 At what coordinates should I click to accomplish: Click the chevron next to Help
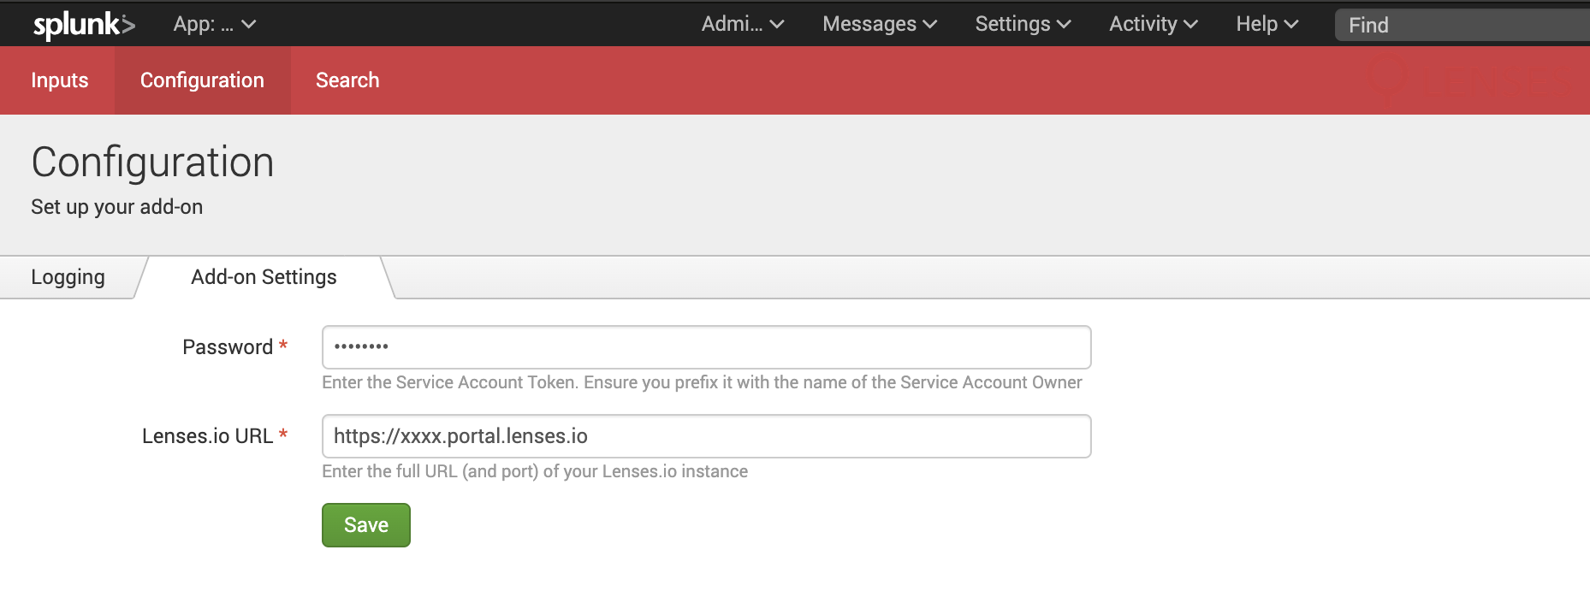[x=1291, y=25]
